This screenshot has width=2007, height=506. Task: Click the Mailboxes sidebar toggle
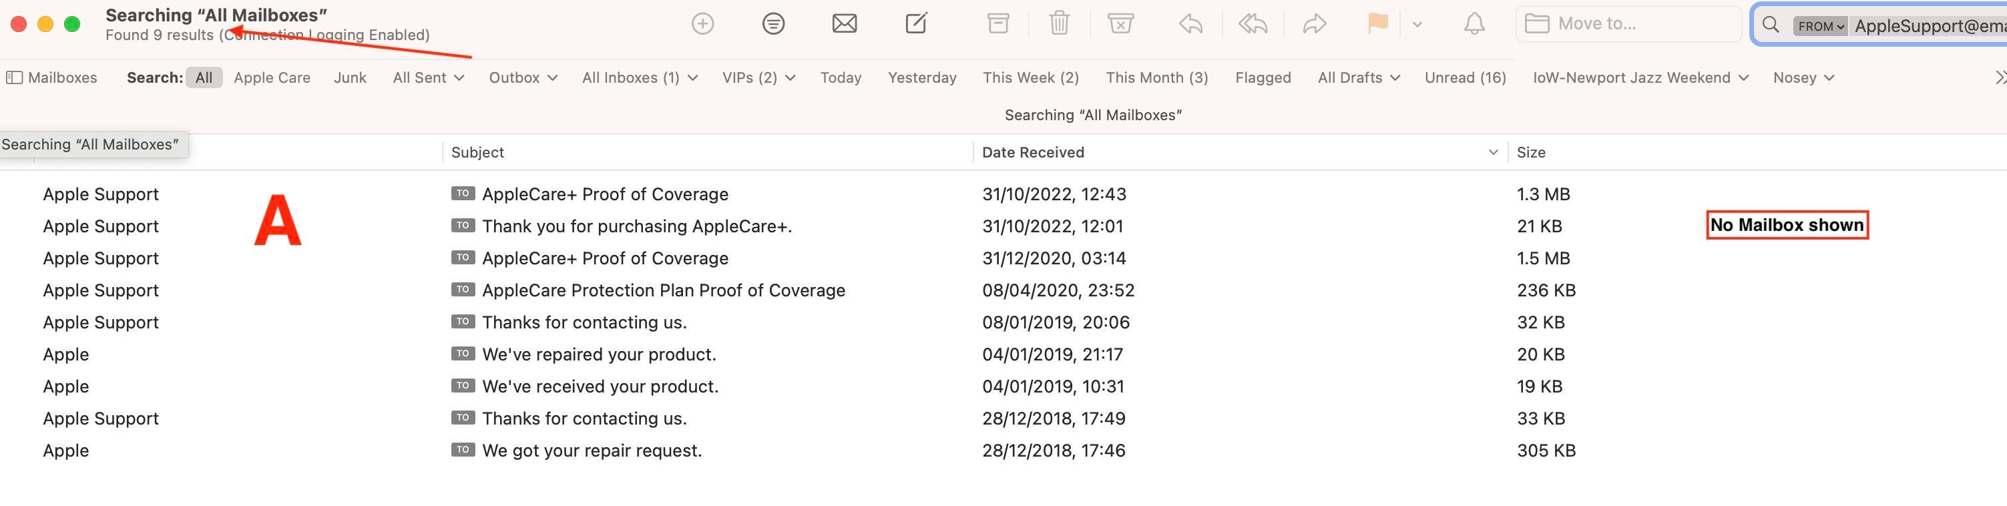[x=51, y=78]
